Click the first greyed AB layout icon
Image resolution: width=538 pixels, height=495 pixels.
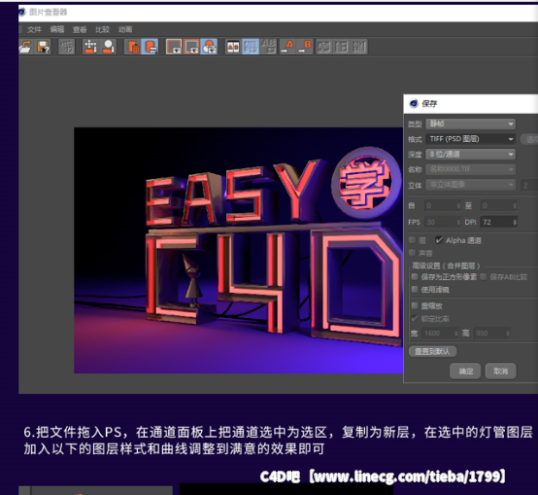click(323, 47)
